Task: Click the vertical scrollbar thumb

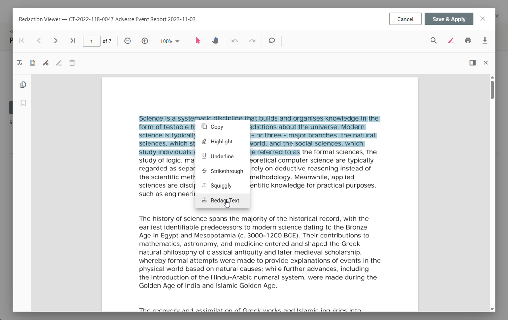Action: click(492, 90)
